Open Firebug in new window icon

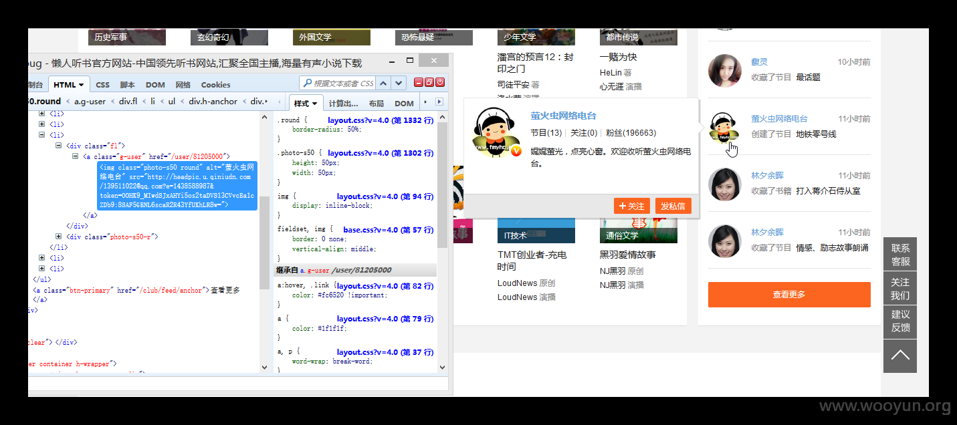[x=429, y=83]
